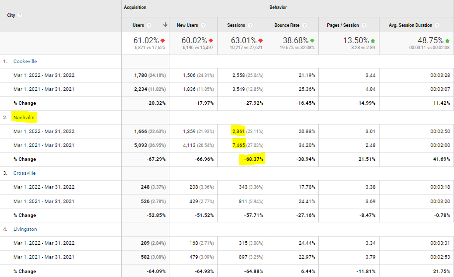Screen dimensions: 454x277
Task: Select the 61.02% Users summary value
Action: [x=146, y=40]
